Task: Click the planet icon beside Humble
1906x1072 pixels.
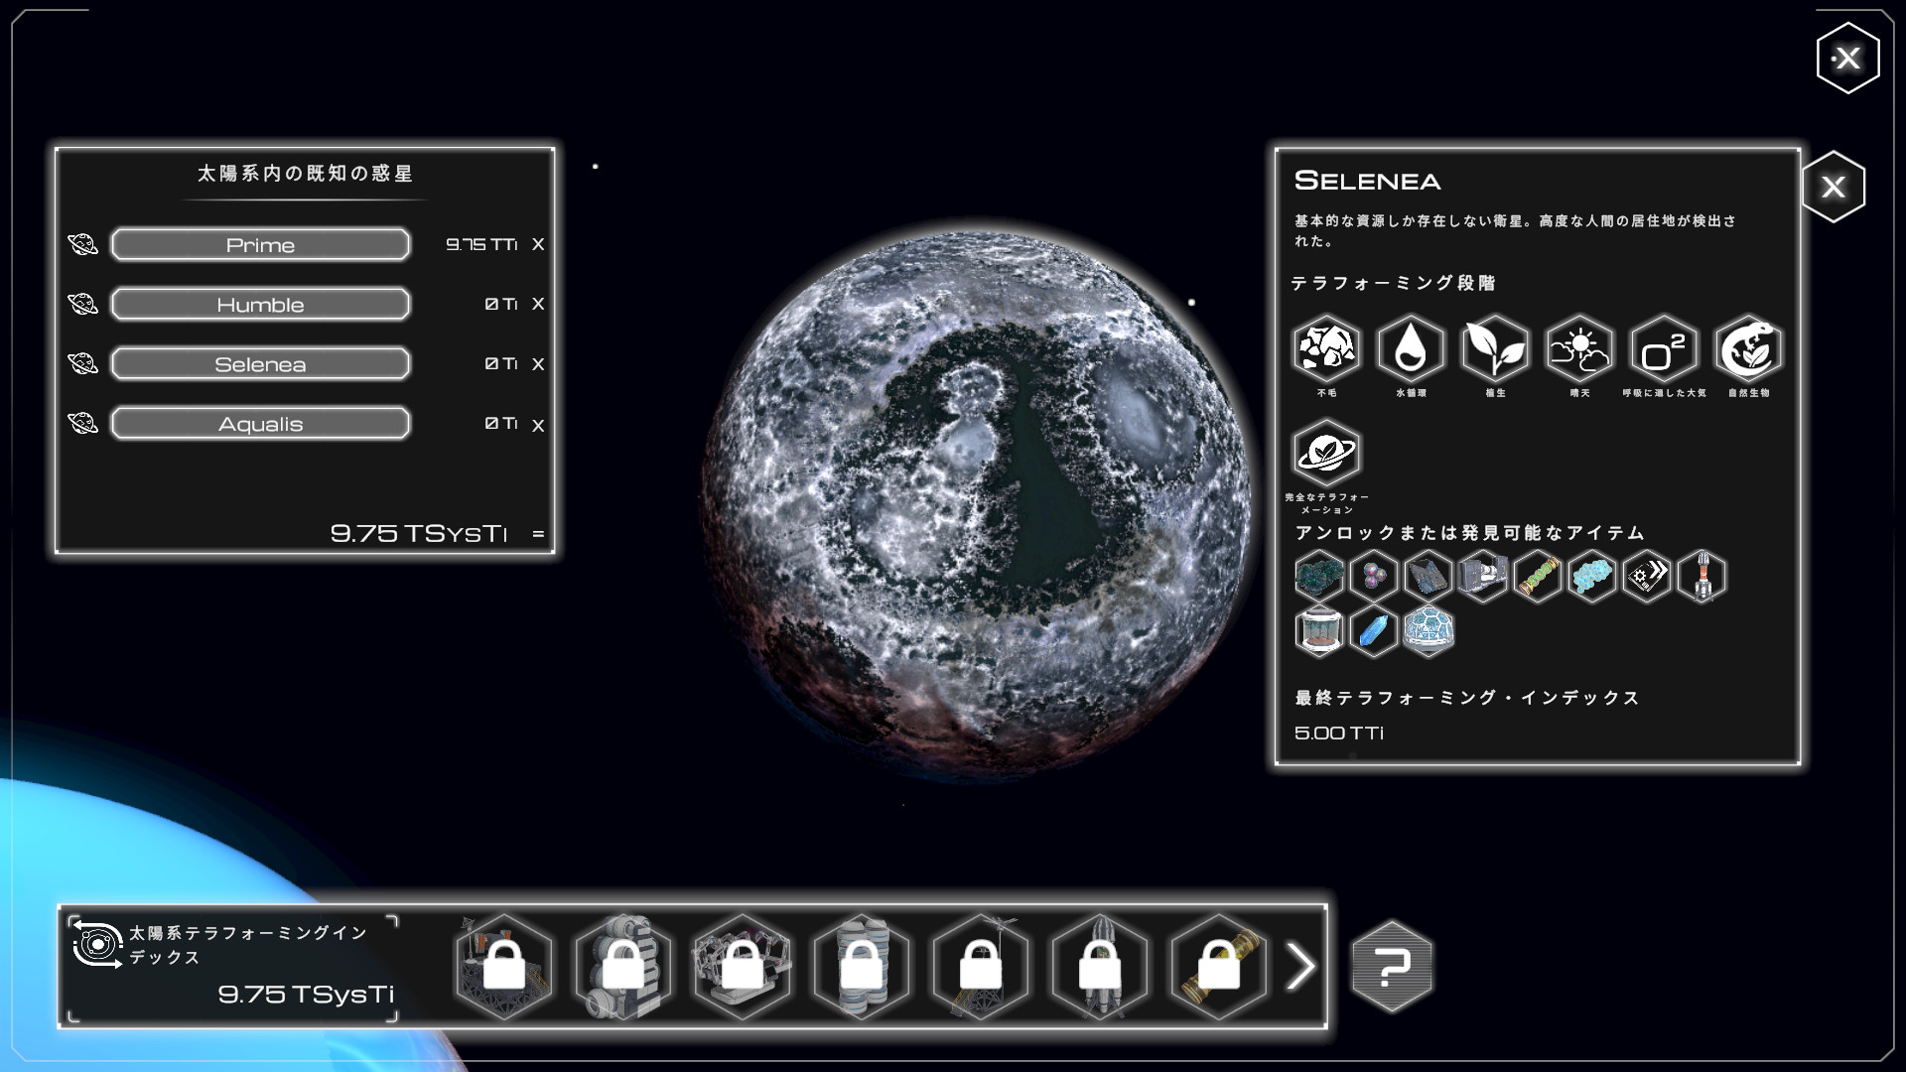Action: 82,304
